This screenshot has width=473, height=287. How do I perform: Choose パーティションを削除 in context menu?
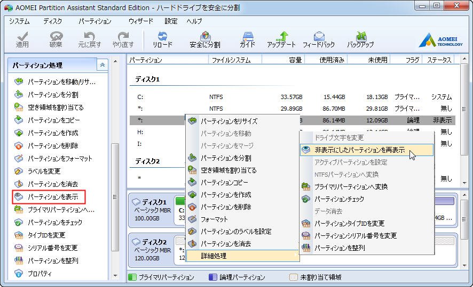point(242,207)
